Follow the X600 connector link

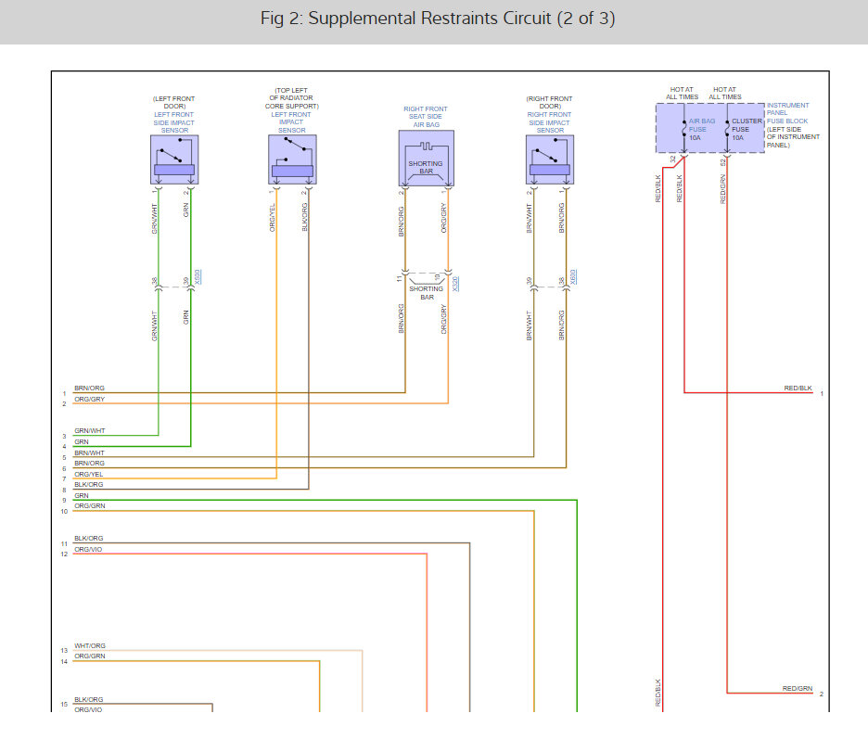point(573,277)
